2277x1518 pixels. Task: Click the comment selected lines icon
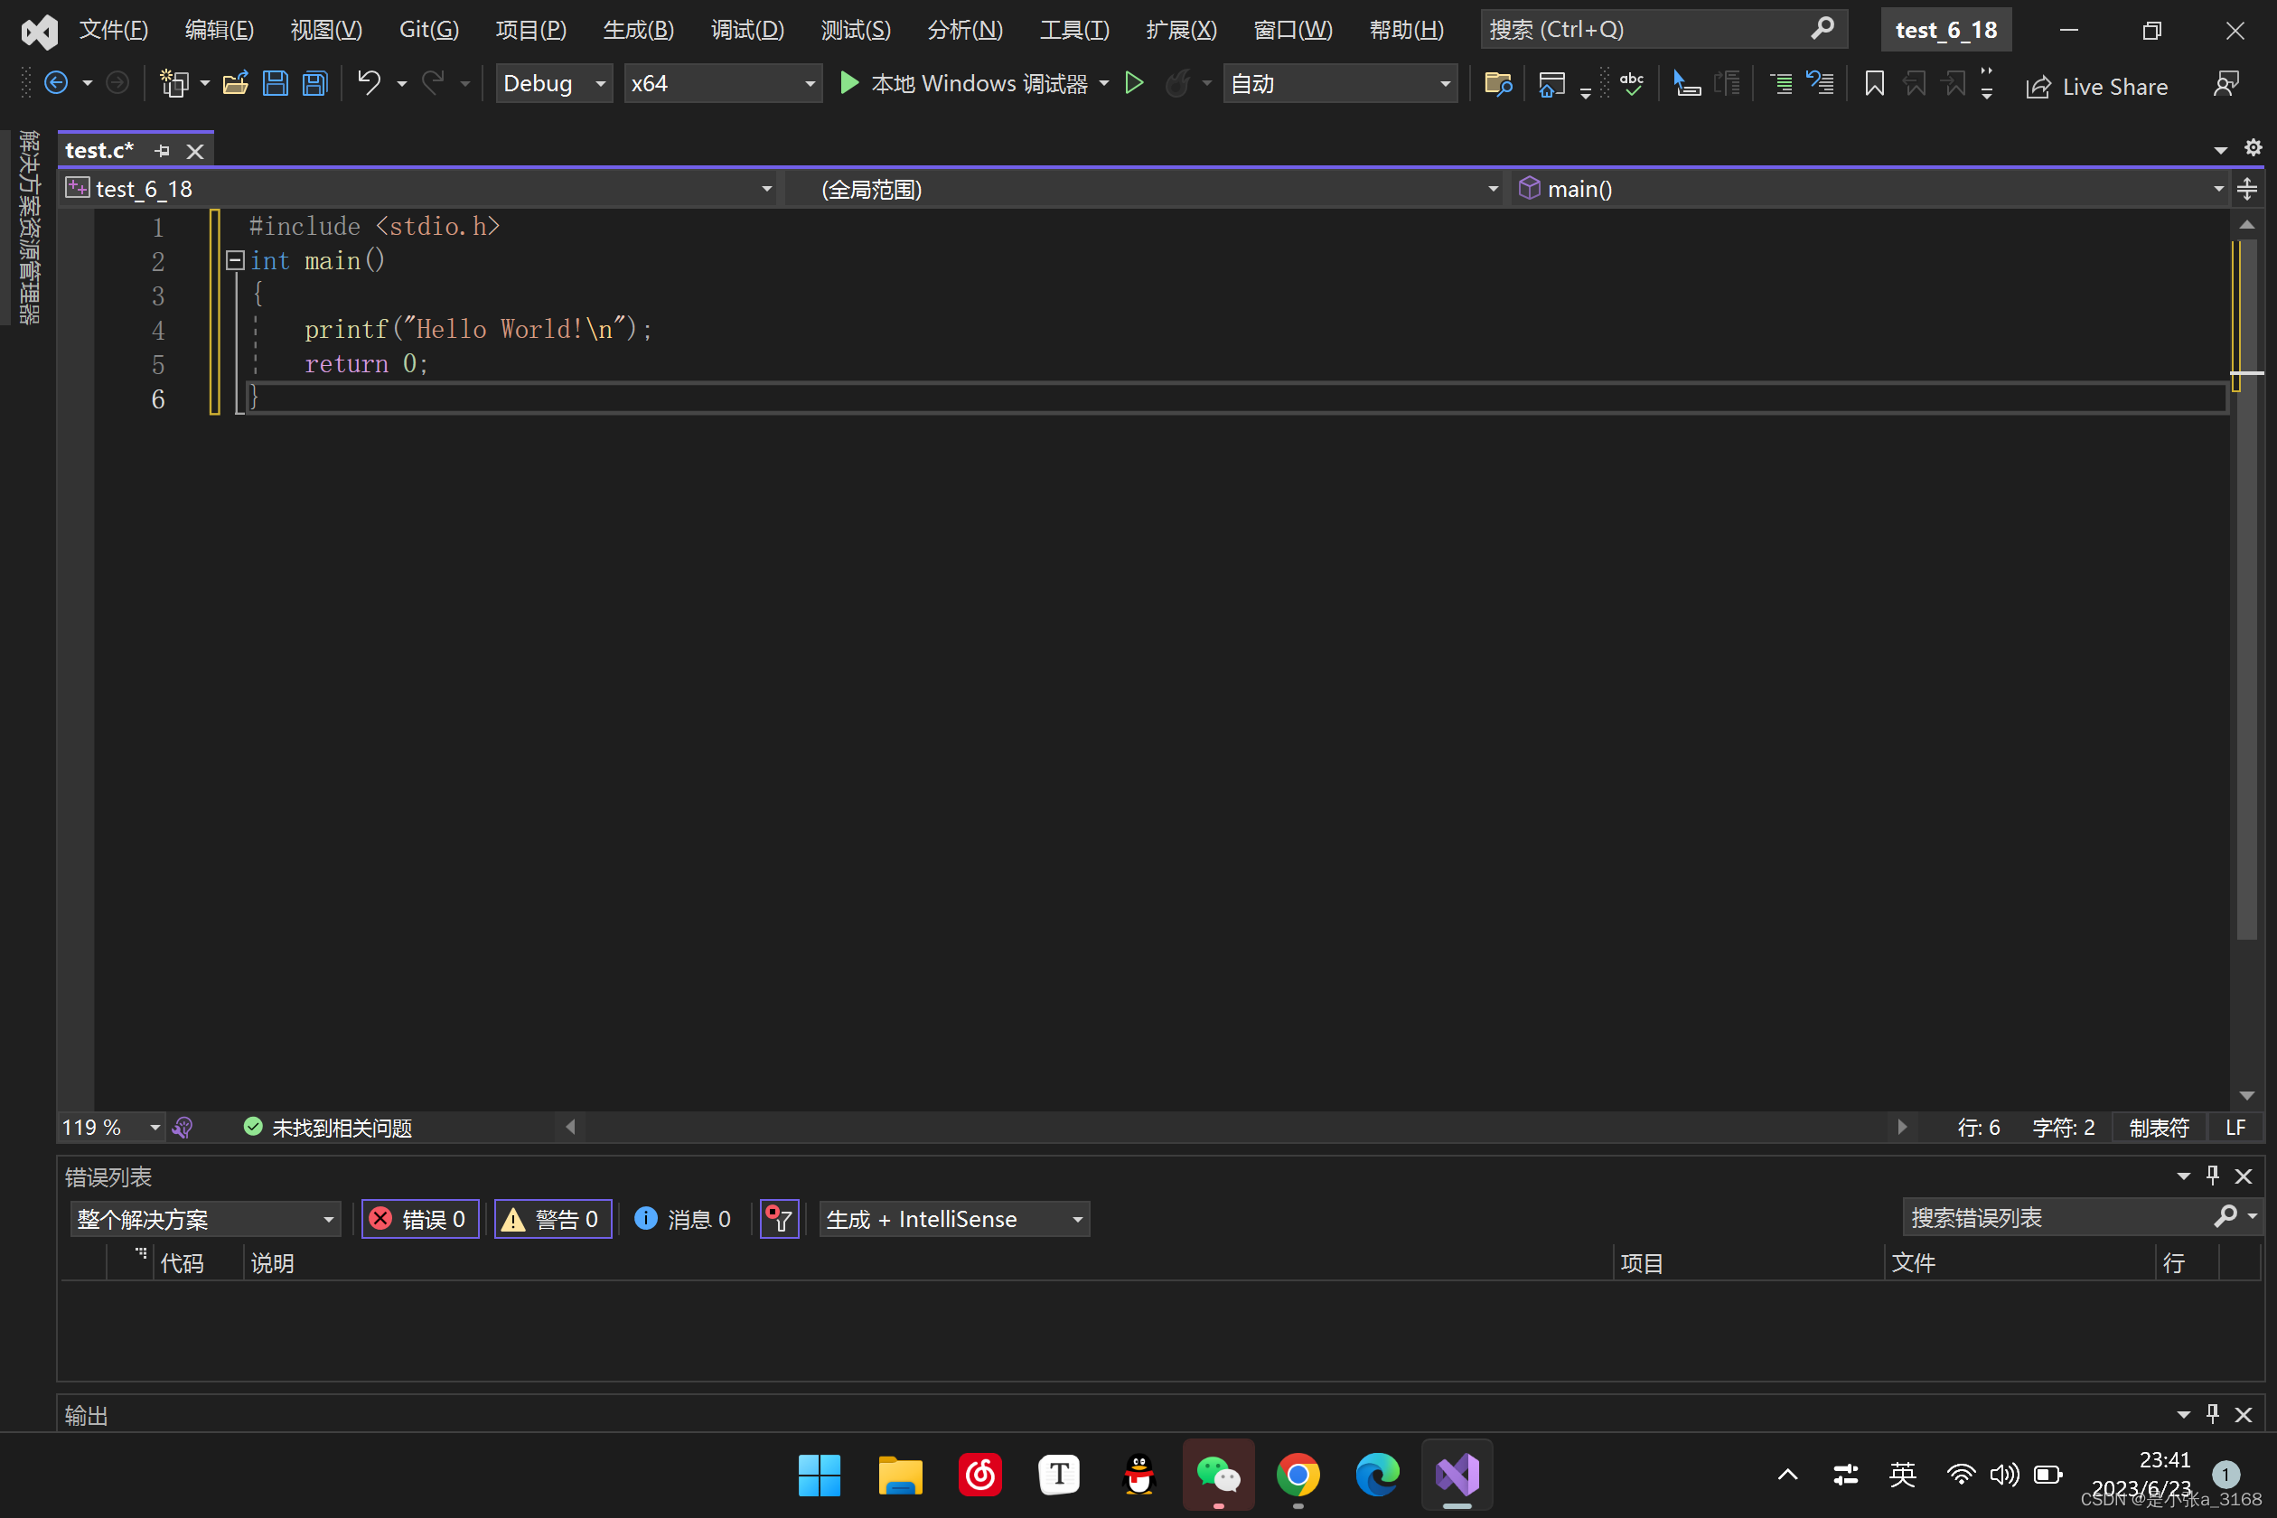coord(1780,84)
